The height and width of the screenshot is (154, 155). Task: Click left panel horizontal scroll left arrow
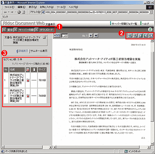[3, 147]
